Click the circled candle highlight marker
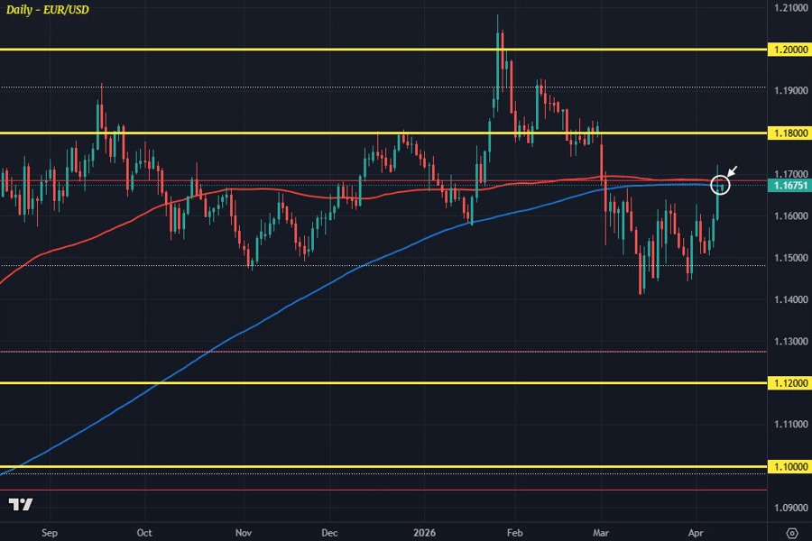The width and height of the screenshot is (812, 541). point(720,184)
